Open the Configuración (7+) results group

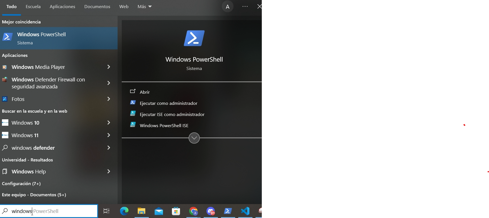[21, 183]
